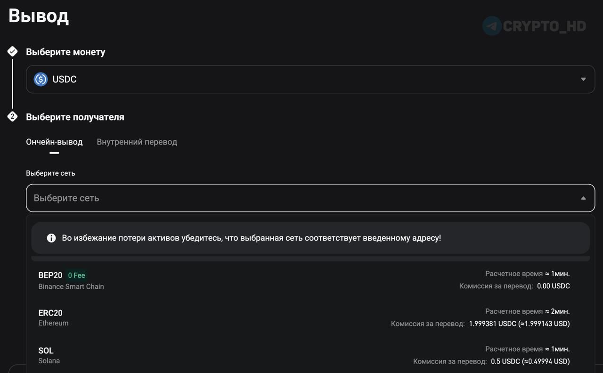
Task: Click the USDC coin selector field
Action: point(310,79)
